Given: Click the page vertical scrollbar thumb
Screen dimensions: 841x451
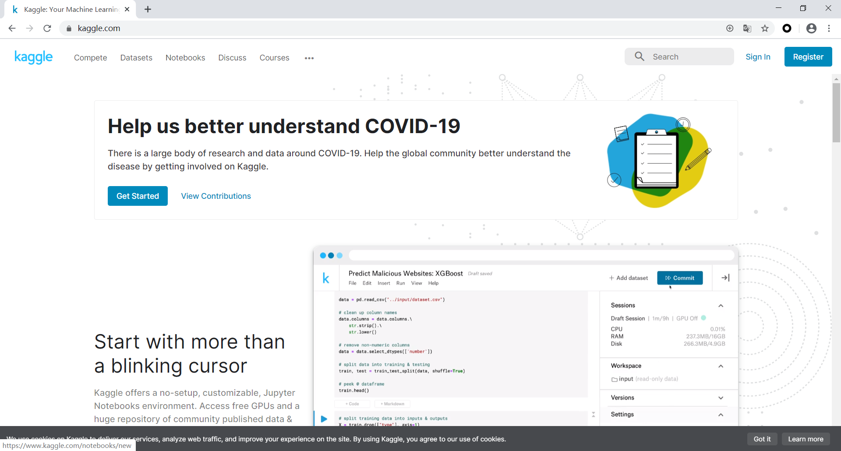Looking at the screenshot, I should tap(836, 113).
